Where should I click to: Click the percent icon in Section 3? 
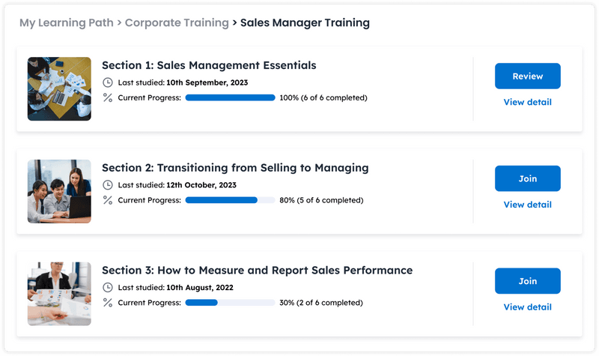[108, 303]
